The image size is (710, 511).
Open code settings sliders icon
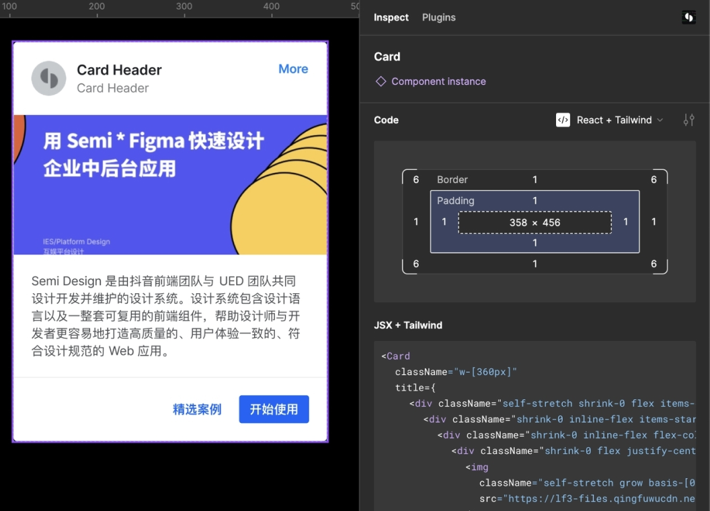tap(688, 120)
